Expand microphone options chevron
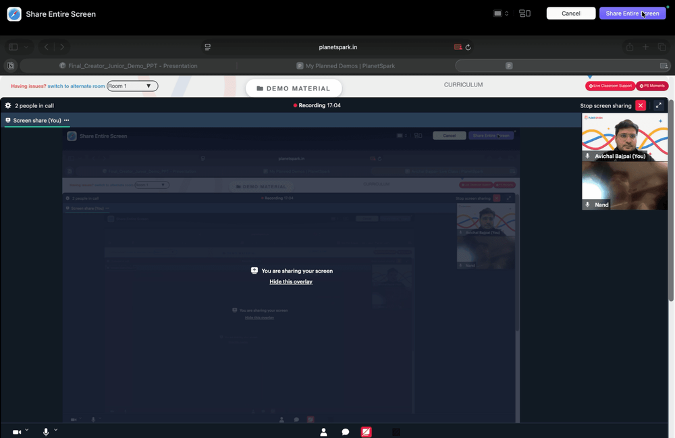675x438 pixels. coord(55,430)
